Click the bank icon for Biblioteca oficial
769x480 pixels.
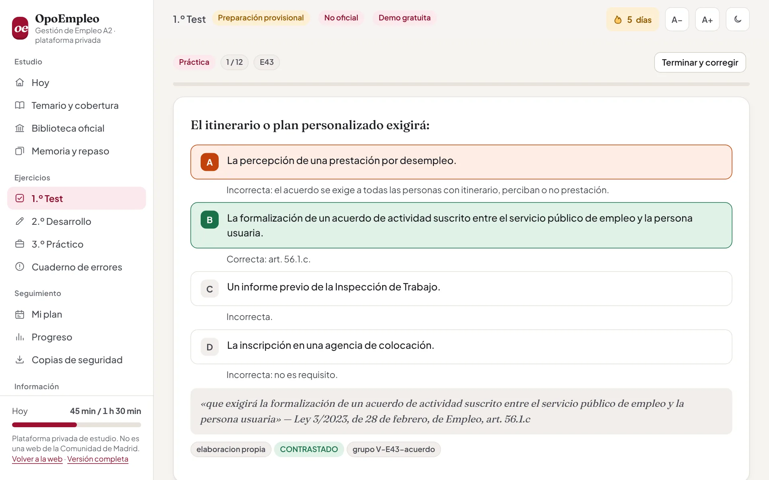point(20,128)
